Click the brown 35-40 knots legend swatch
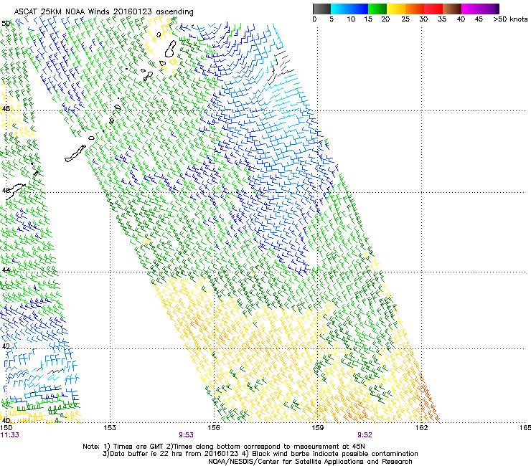 [452, 9]
